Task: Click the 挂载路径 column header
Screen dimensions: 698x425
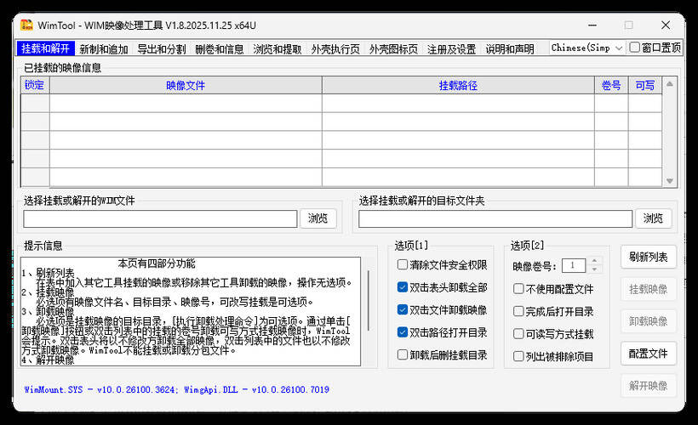Action: click(458, 85)
